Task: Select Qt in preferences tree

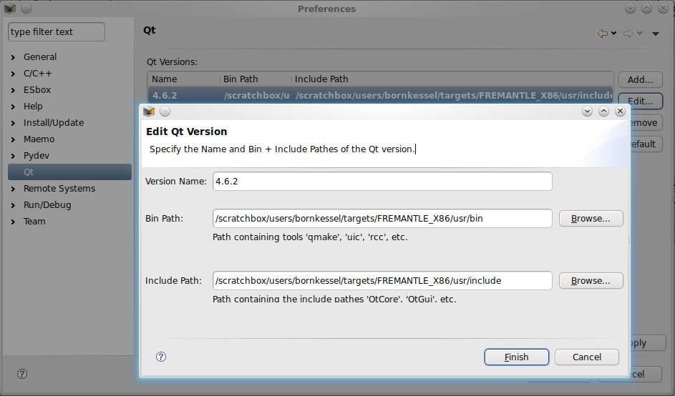Action: tap(29, 172)
